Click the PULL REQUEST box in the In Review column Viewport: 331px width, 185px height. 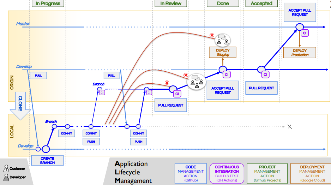171,105
